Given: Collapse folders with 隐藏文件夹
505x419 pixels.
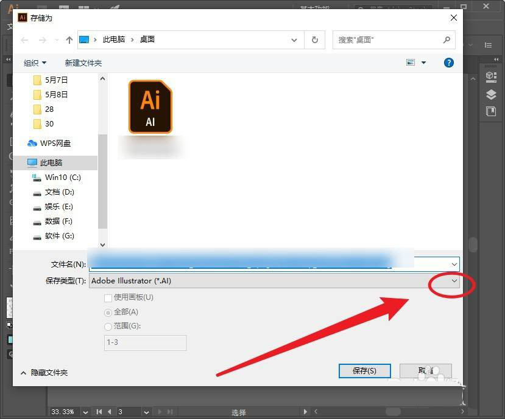Looking at the screenshot, I should tap(44, 372).
